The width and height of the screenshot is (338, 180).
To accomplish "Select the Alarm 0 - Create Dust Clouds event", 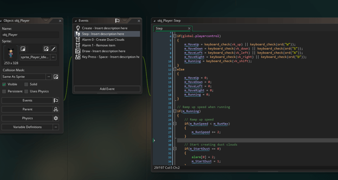I will [x=103, y=40].
